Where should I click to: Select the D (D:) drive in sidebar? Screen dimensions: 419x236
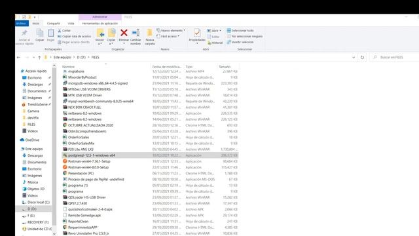click(29, 209)
